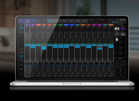Open the green rack hot plugin thumbnail
Image resolution: width=139 pixels, height=101 pixels.
click(x=117, y=34)
